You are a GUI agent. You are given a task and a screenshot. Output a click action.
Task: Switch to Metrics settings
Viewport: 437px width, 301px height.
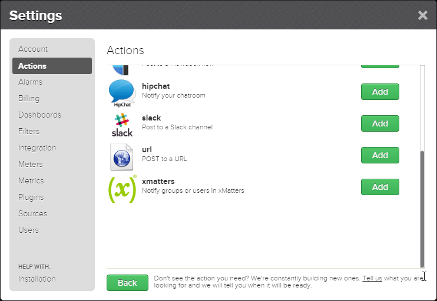(31, 180)
